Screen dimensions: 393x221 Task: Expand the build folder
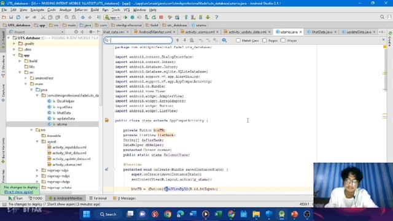tap(20, 61)
